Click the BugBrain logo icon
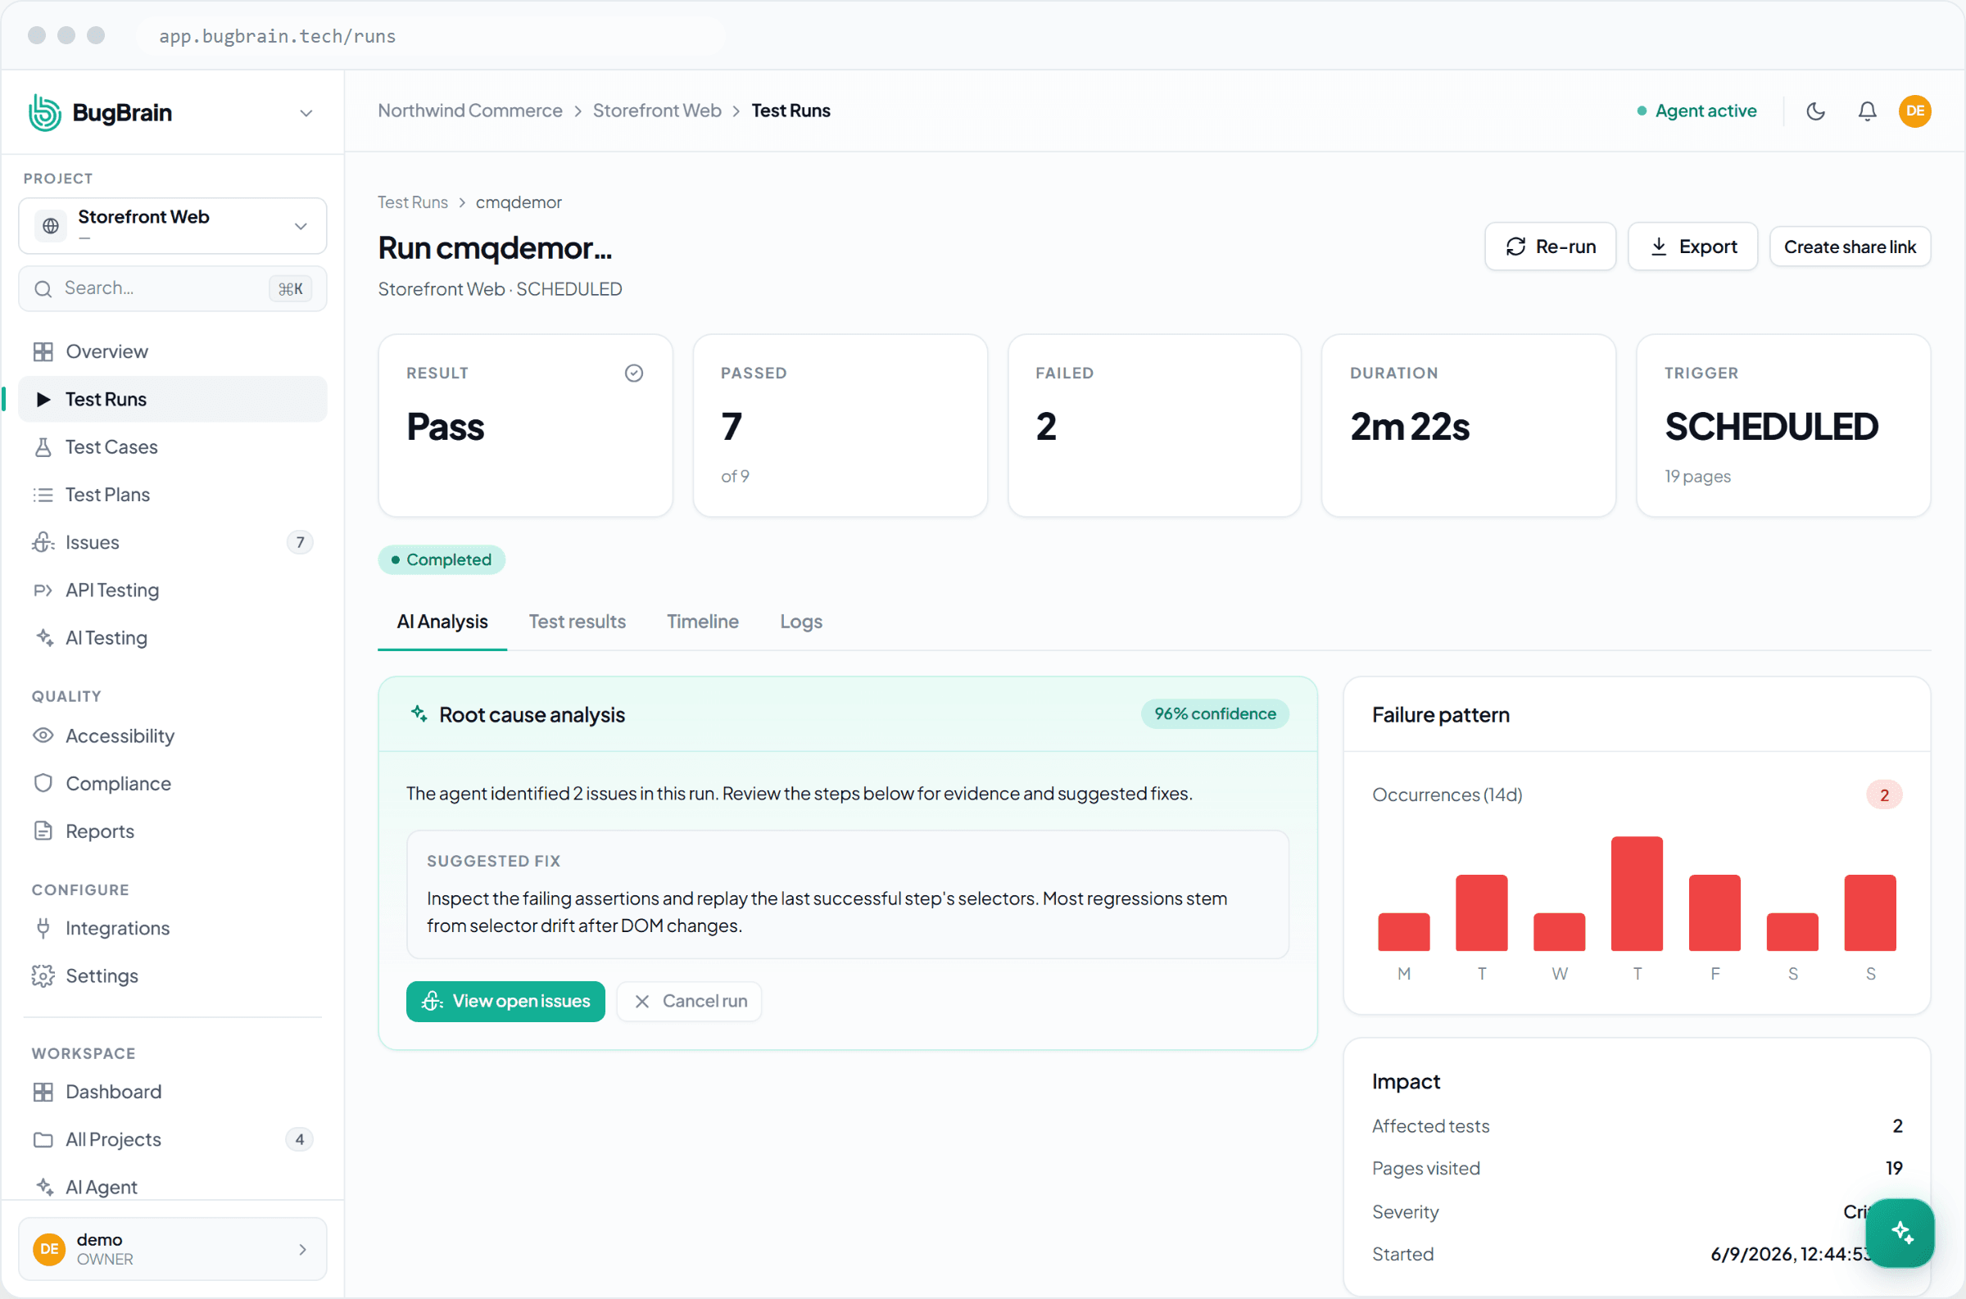Viewport: 1966px width, 1299px height. coord(45,112)
